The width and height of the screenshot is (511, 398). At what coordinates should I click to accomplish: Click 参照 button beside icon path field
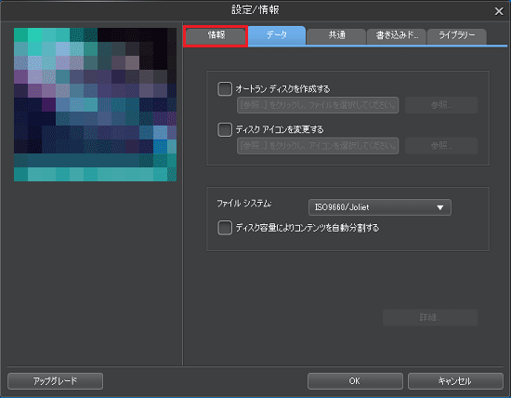pos(441,146)
